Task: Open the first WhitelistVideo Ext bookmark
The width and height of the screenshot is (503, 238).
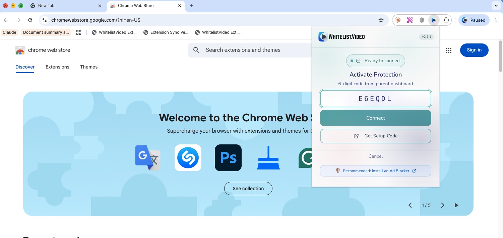Action: 114,32
